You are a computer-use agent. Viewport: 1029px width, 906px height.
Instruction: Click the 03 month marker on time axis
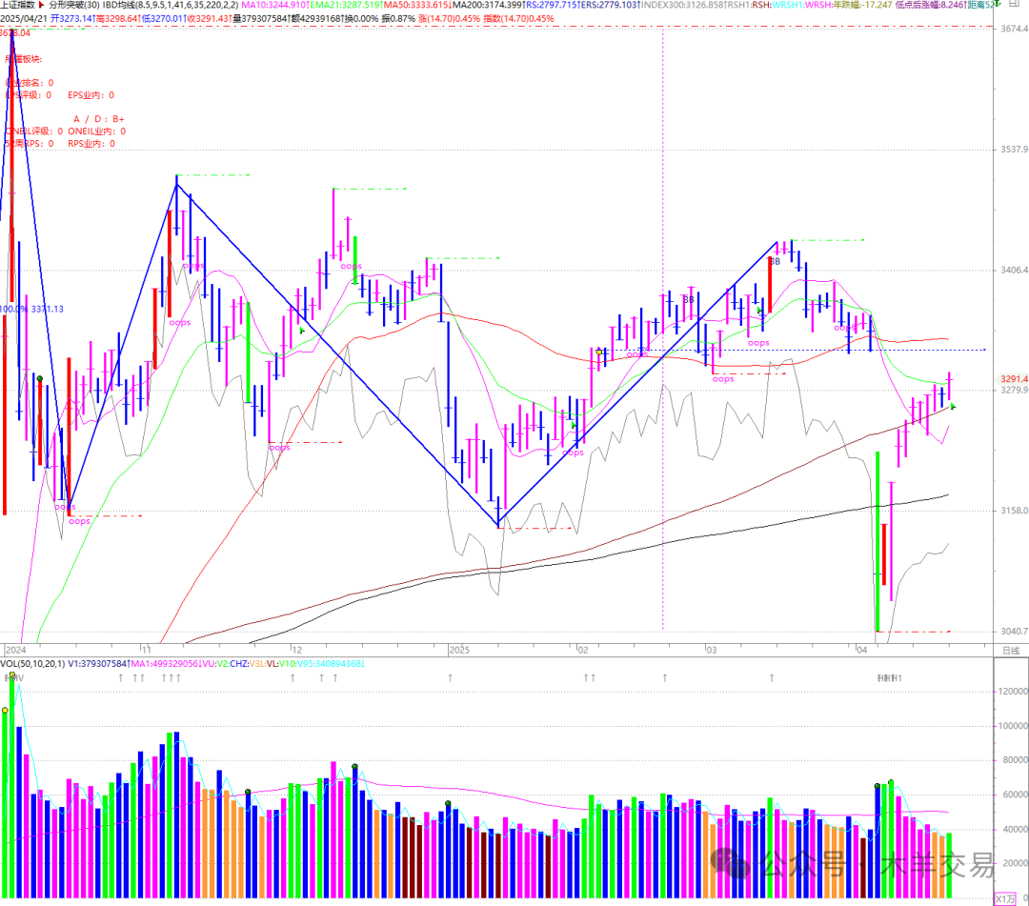[712, 650]
